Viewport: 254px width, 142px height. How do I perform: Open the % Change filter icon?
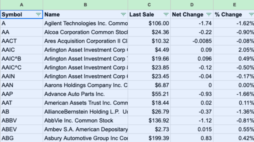click(x=251, y=15)
